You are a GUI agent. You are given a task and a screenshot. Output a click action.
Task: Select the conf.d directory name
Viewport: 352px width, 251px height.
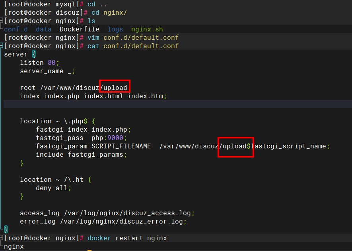16,29
